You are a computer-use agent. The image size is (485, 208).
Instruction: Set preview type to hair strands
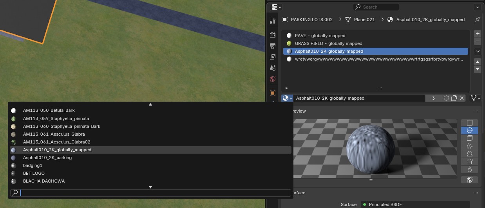click(x=469, y=146)
